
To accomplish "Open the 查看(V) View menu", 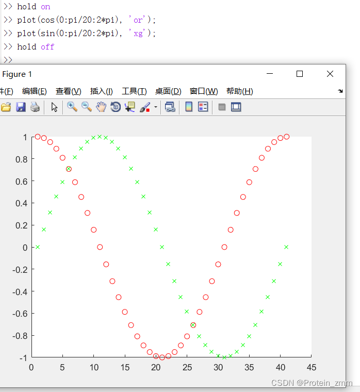I will 68,91.
